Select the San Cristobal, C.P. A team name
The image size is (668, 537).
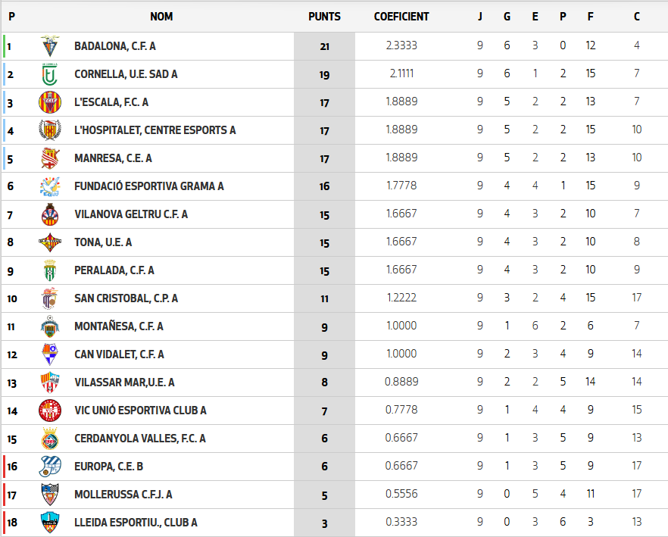[x=126, y=298]
